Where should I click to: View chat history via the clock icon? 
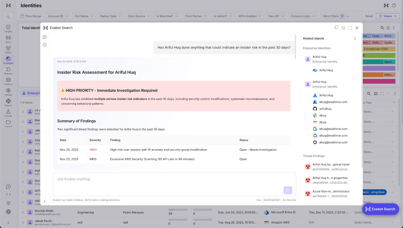45,45
